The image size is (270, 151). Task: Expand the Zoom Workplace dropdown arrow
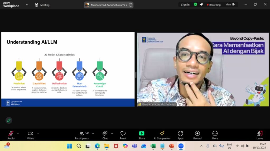[27, 5]
